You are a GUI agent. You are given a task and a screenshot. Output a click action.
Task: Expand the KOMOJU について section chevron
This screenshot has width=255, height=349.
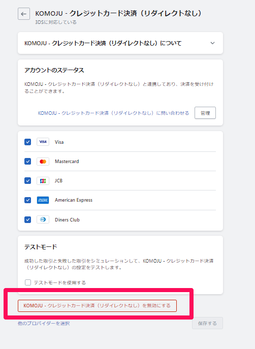(x=213, y=43)
